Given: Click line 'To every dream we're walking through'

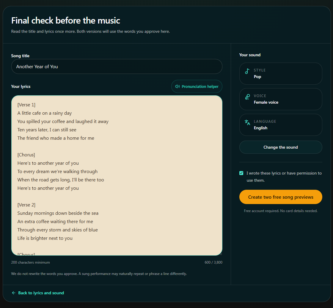Looking at the screenshot, I should pos(57,172).
